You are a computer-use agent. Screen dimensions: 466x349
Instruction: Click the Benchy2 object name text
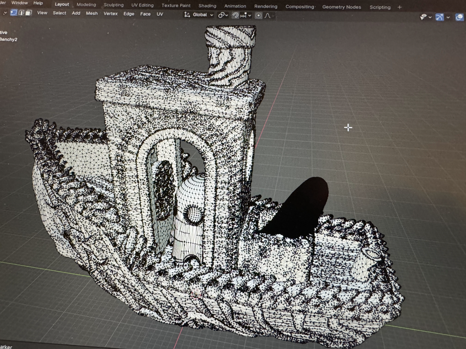tap(9, 39)
